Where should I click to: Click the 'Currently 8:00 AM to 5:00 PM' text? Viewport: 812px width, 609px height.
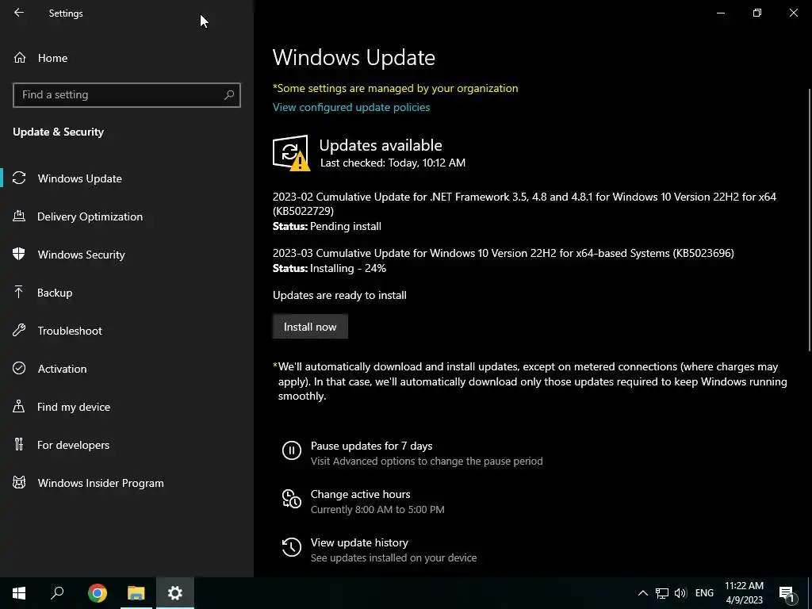pos(377,510)
